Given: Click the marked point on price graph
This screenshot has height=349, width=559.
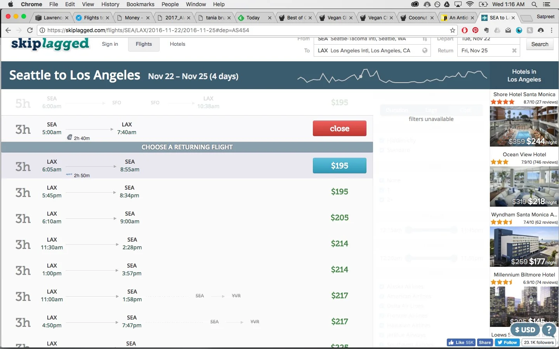Looking at the screenshot, I should tap(361, 76).
